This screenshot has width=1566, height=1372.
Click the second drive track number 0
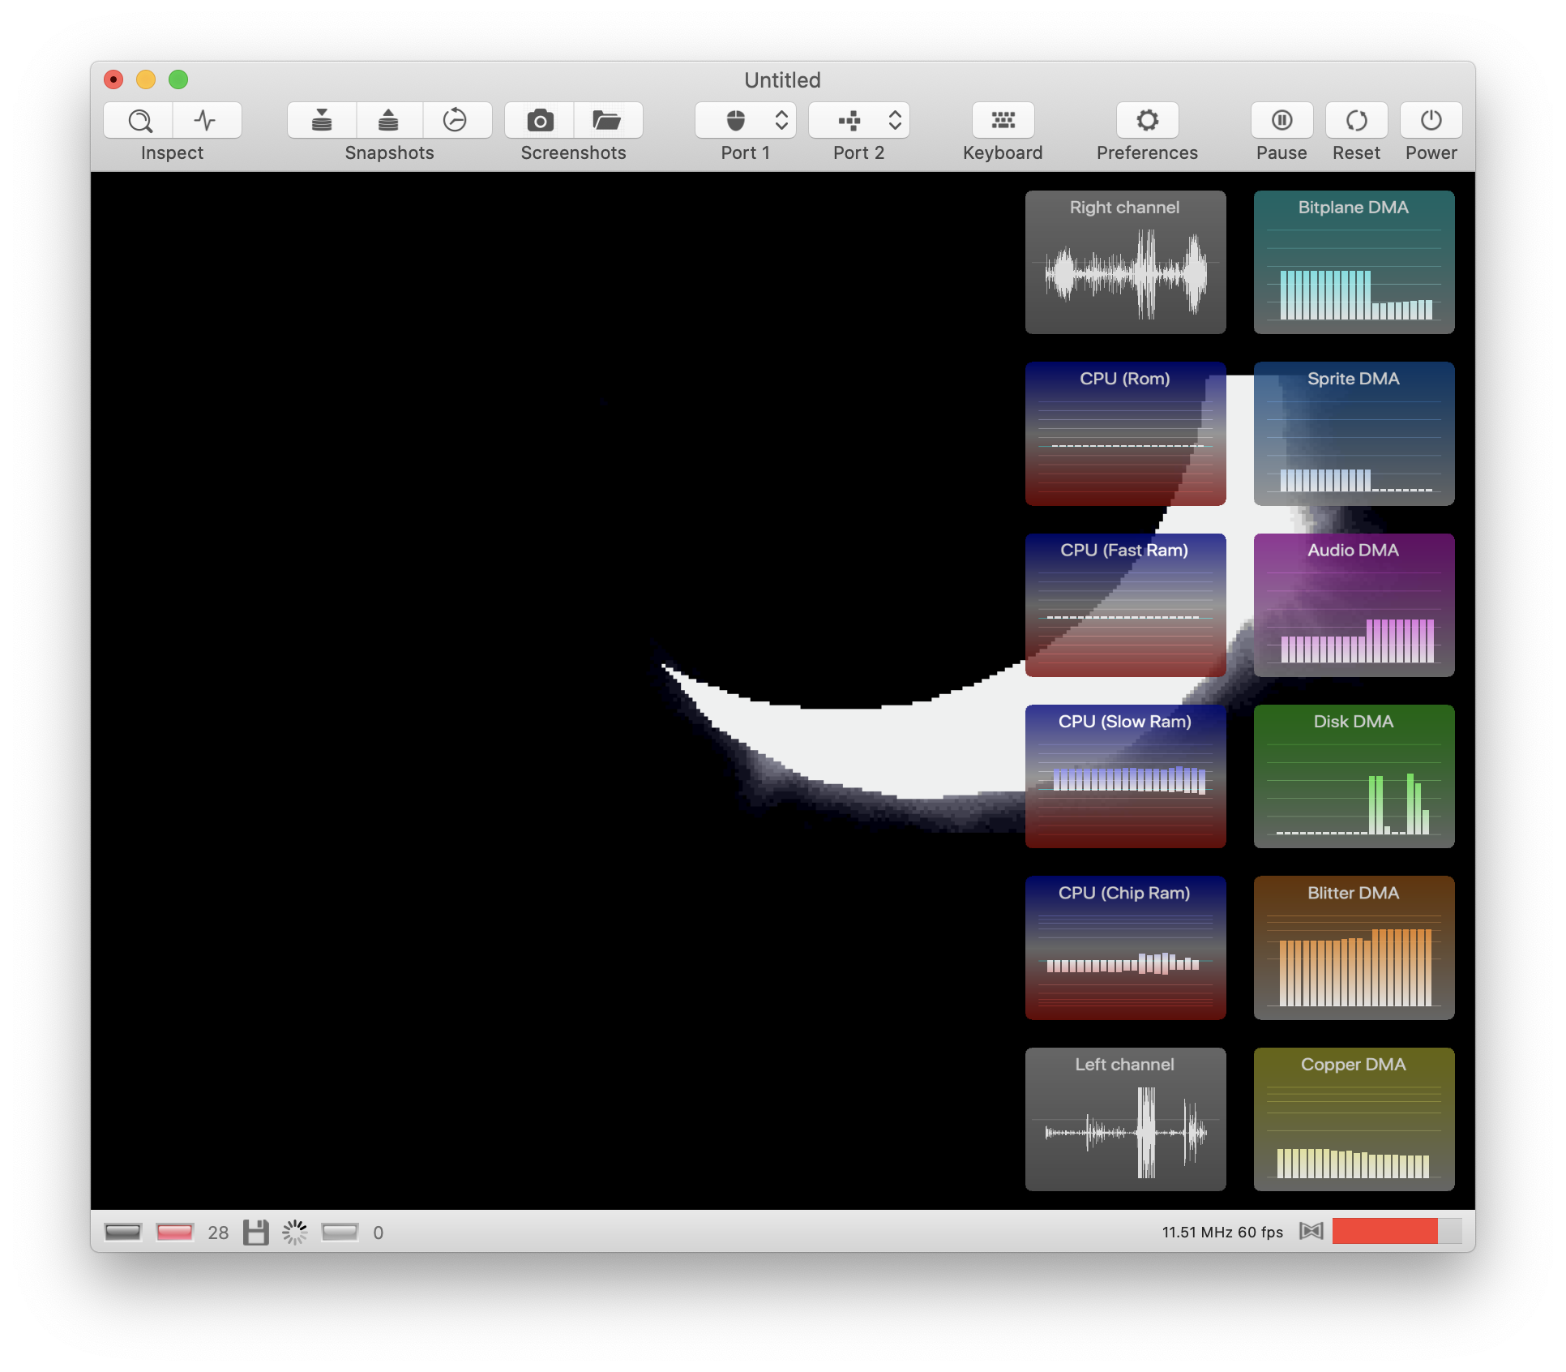tap(379, 1233)
